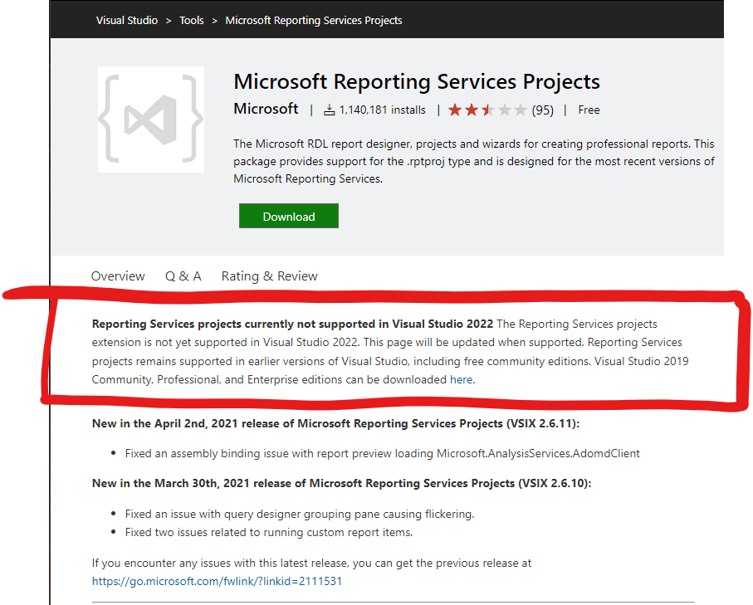Click the VSIX 2.6.10 release heading

(341, 484)
